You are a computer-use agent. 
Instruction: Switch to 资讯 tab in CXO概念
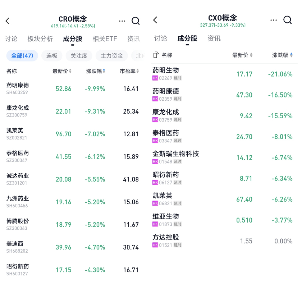coord(214,38)
